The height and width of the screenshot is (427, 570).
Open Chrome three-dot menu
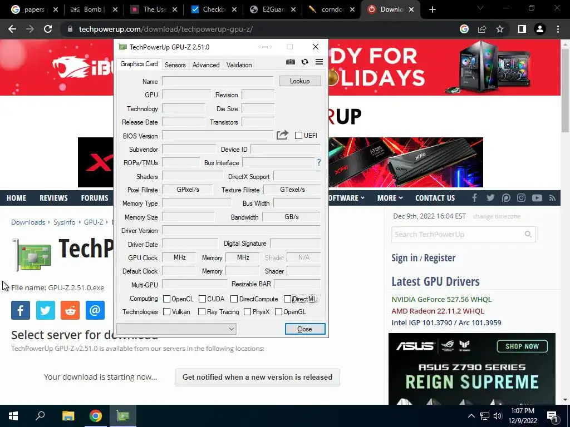pyautogui.click(x=558, y=29)
